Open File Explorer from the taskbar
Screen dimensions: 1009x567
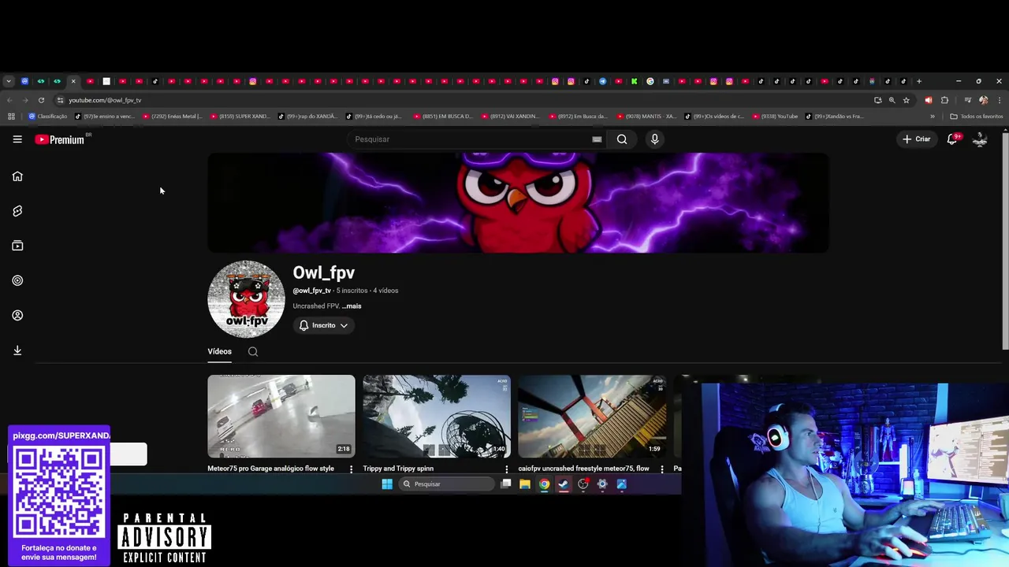[524, 484]
